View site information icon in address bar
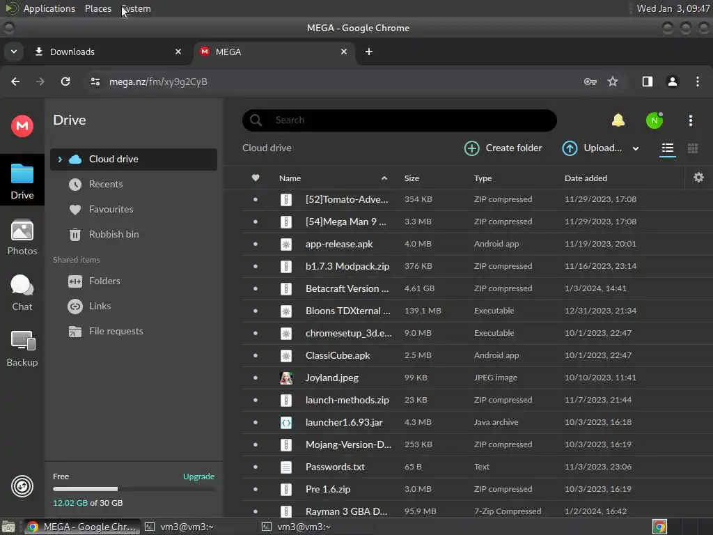 (x=95, y=82)
